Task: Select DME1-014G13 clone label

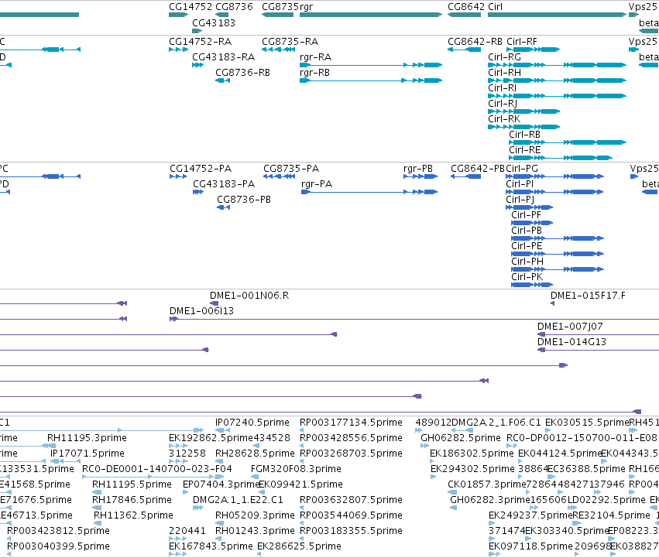Action: pos(572,342)
